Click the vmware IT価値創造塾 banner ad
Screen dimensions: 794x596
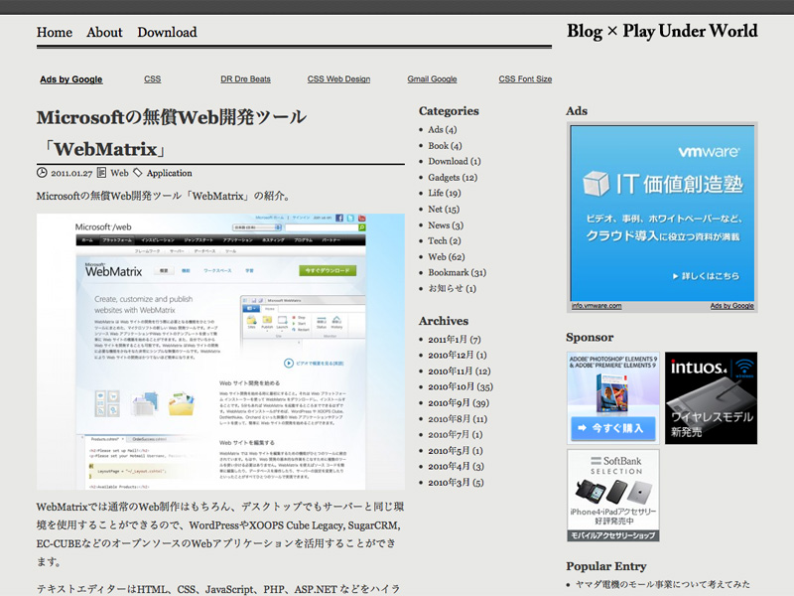pos(662,213)
